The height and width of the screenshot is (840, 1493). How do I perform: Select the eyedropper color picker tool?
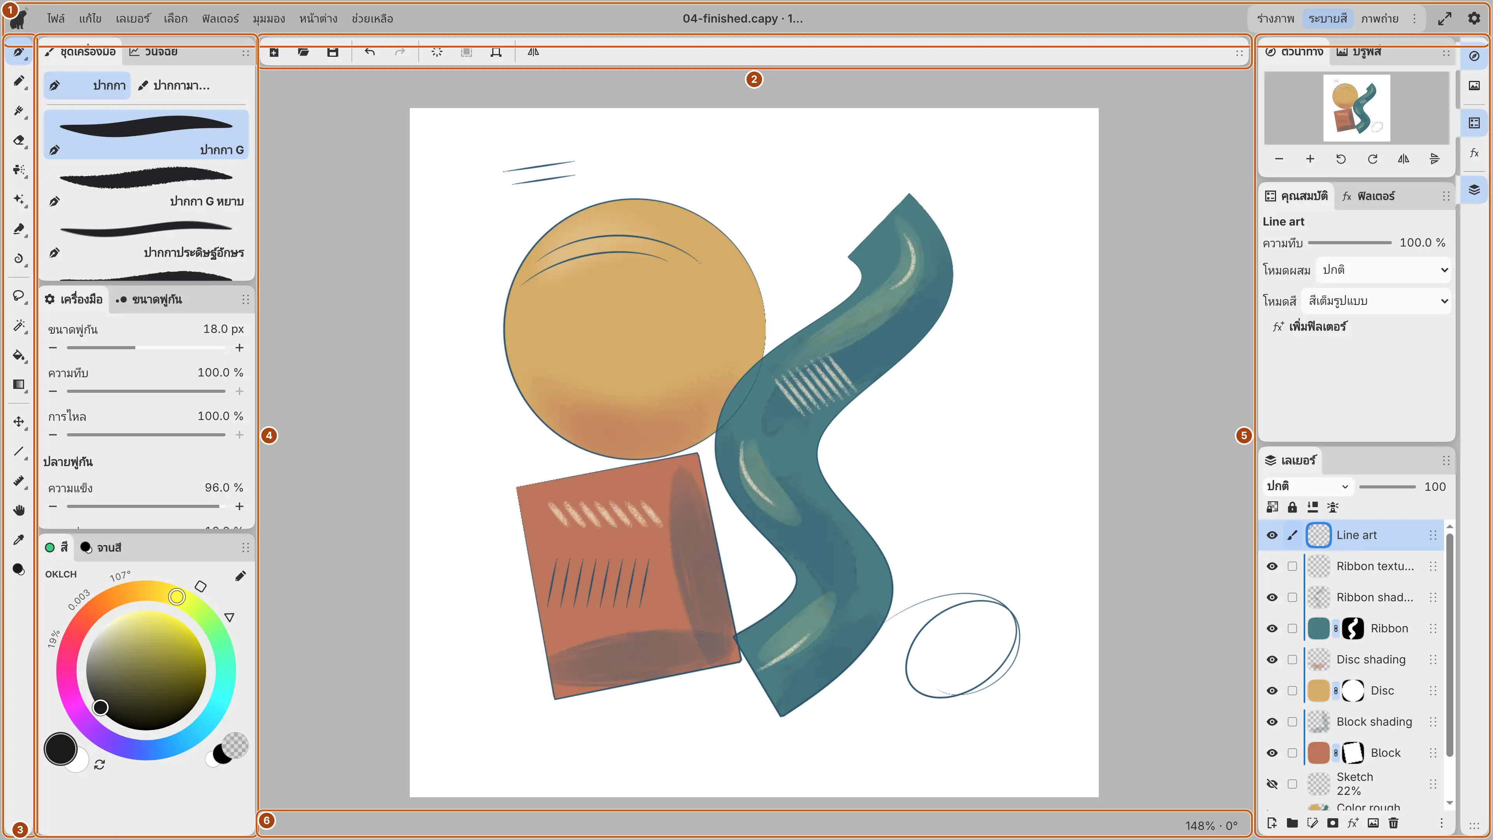click(19, 540)
